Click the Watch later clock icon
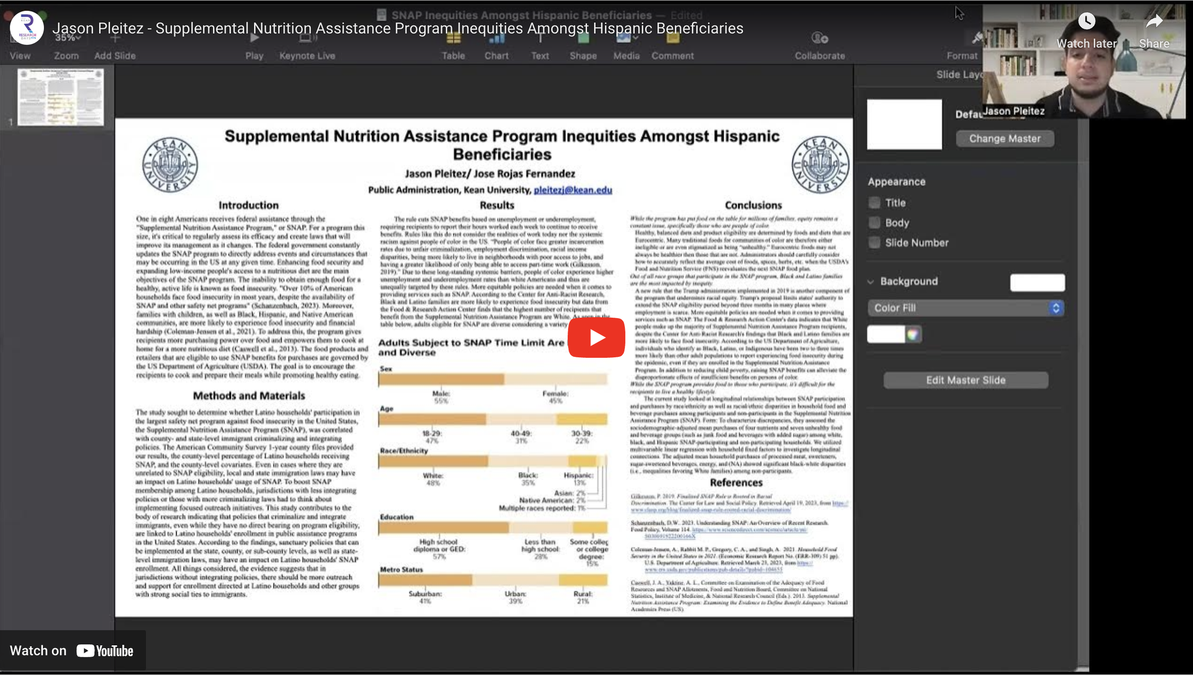The height and width of the screenshot is (675, 1193). 1086,21
